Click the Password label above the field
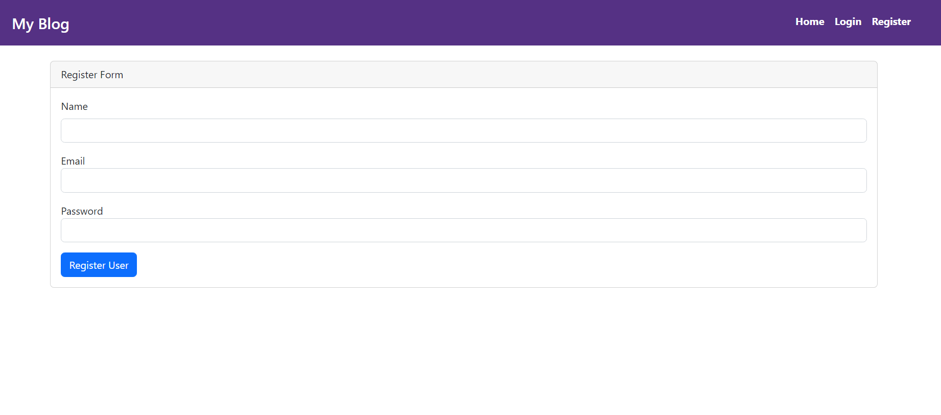 82,211
